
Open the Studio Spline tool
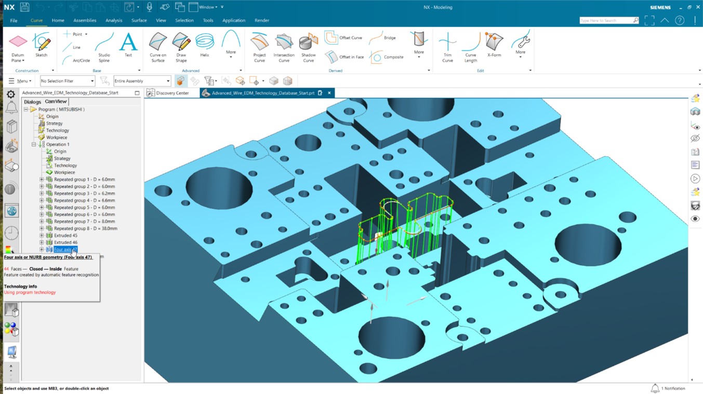103,46
